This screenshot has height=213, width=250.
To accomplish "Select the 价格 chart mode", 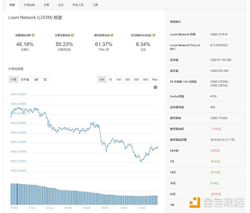I will (14, 80).
